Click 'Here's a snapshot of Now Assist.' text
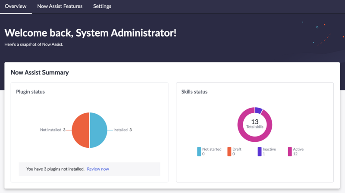Viewport: 345px width, 193px height. [x=34, y=44]
